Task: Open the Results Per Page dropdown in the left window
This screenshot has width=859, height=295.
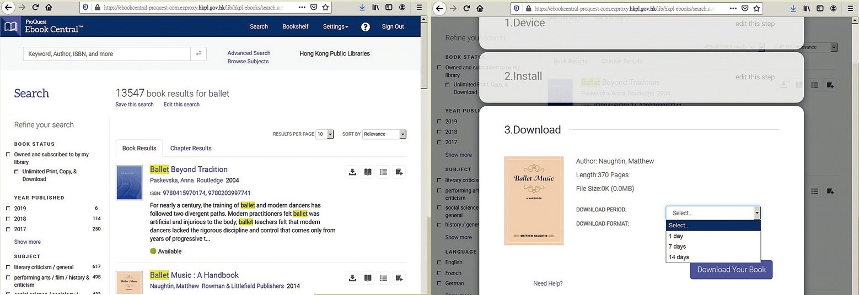Action: pos(325,134)
